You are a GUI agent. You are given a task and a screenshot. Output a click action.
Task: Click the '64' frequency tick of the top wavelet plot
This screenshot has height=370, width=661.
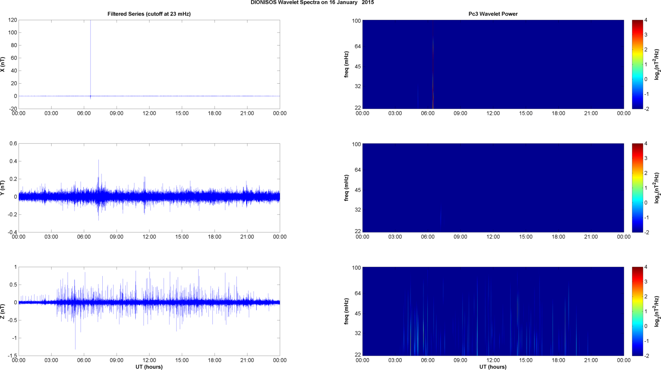pyautogui.click(x=358, y=46)
